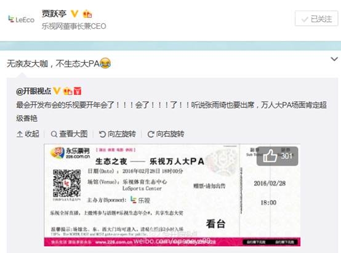Click the ticket image thumbnail
This screenshot has height=253, width=341.
coord(172,195)
